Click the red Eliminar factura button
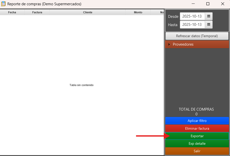This screenshot has height=156, width=230. click(197, 128)
